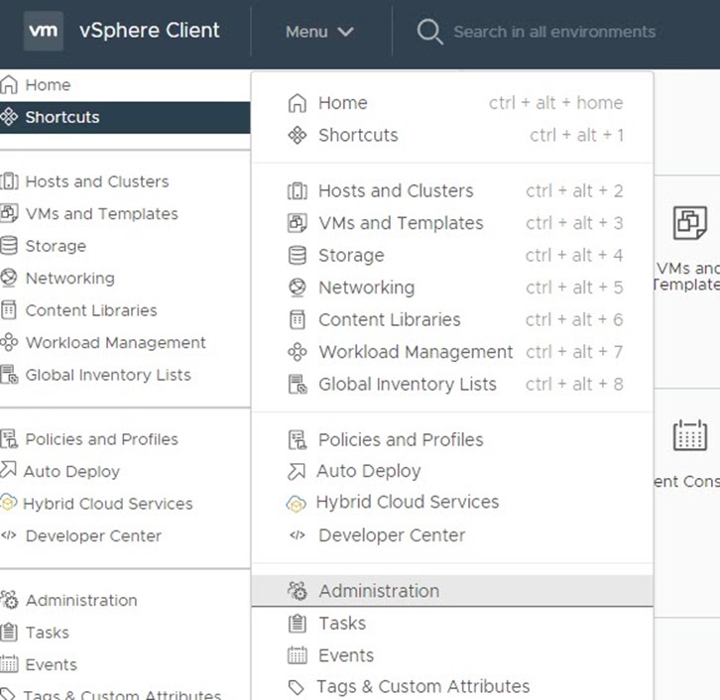720x700 pixels.
Task: Click Policies and Profiles icon in menu
Action: click(298, 440)
